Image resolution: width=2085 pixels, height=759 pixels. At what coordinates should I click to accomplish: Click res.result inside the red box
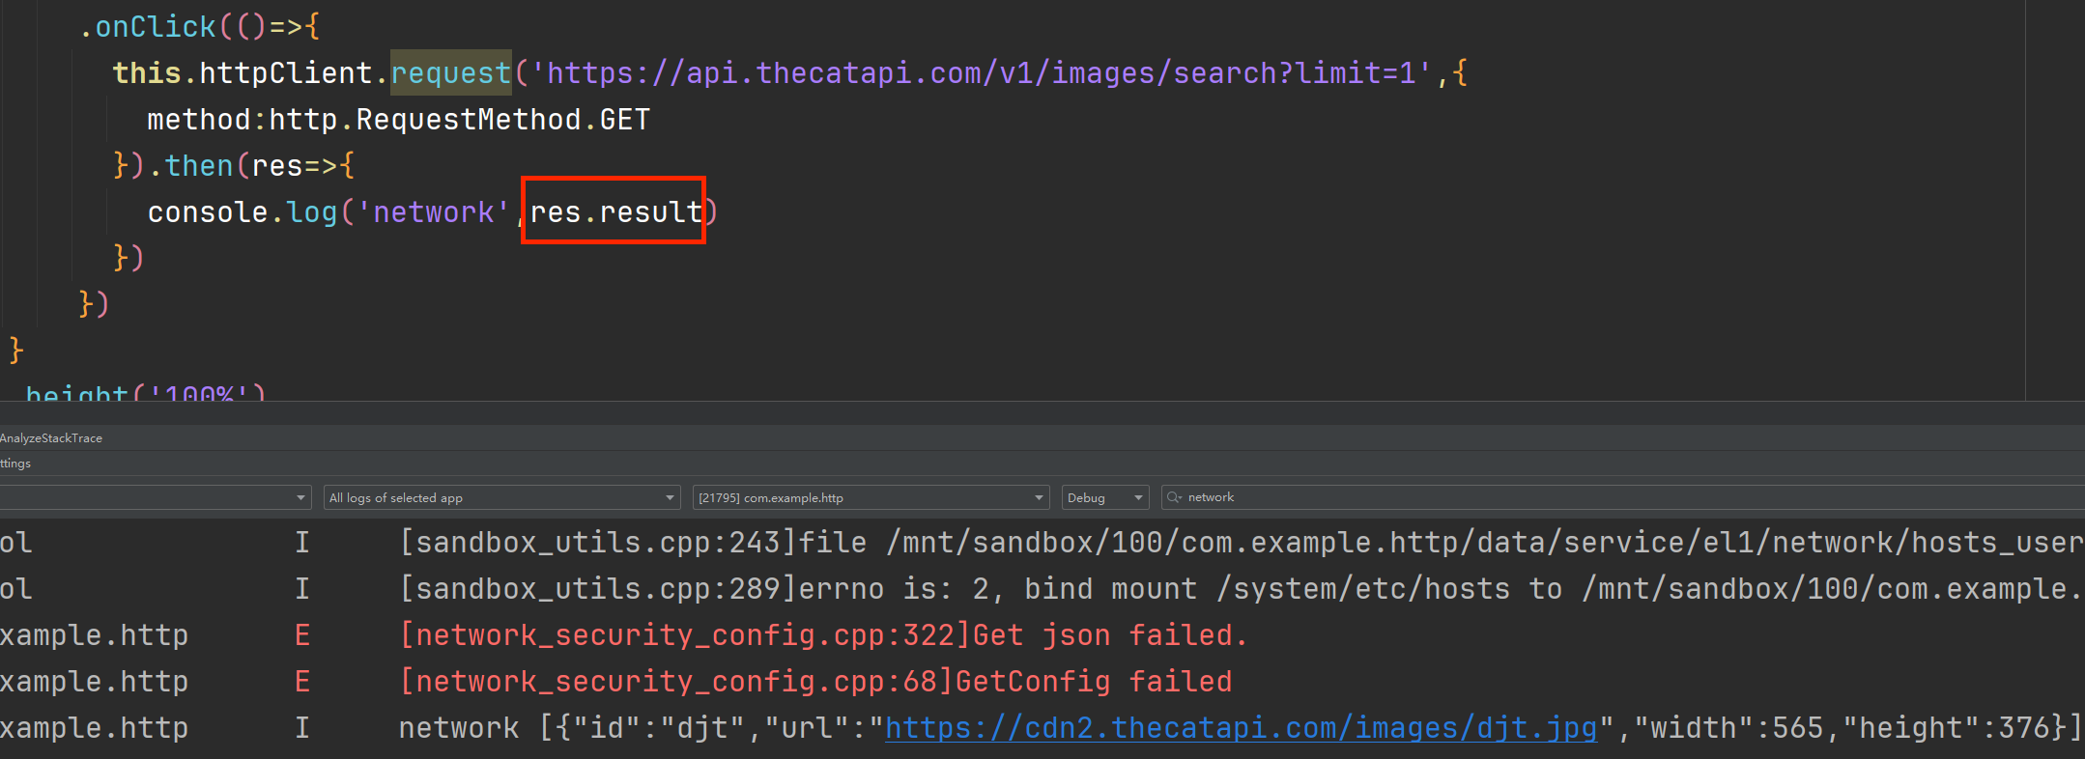(615, 211)
